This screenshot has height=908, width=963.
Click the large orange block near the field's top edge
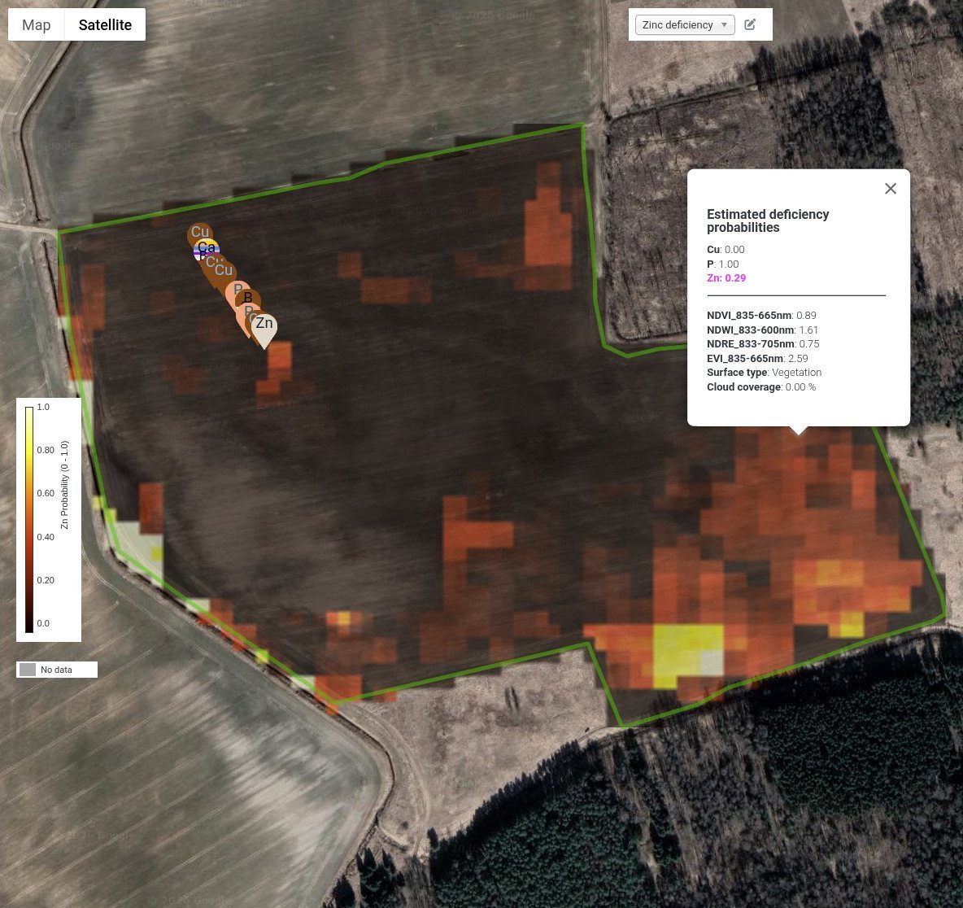point(547,226)
